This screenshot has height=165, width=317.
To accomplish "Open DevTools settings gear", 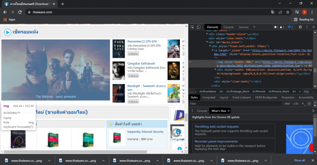I will 300,27.
